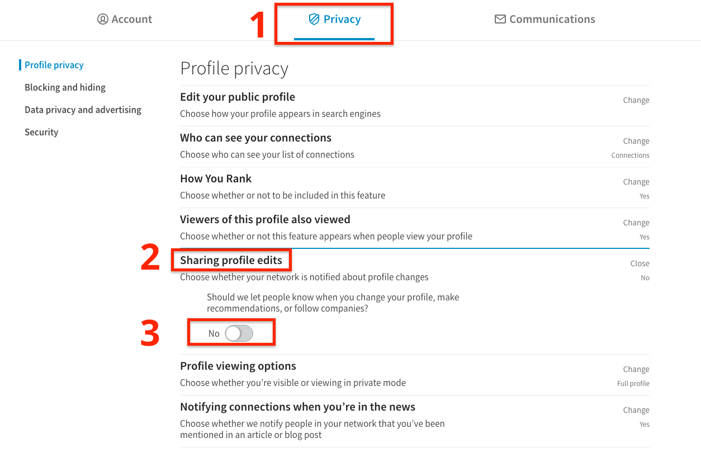Click the Edit your public profile heading
The width and height of the screenshot is (701, 457).
click(238, 97)
